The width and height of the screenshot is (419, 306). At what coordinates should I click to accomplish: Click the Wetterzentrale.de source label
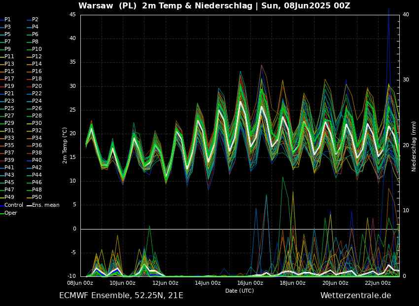356,296
